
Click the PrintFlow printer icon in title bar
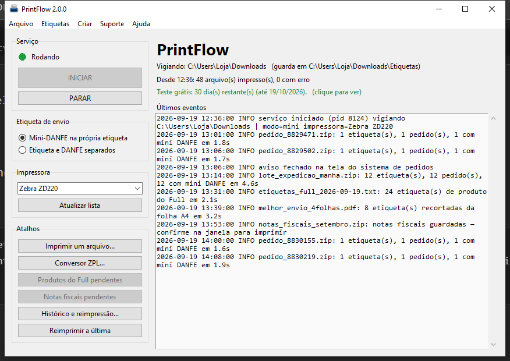[13, 9]
